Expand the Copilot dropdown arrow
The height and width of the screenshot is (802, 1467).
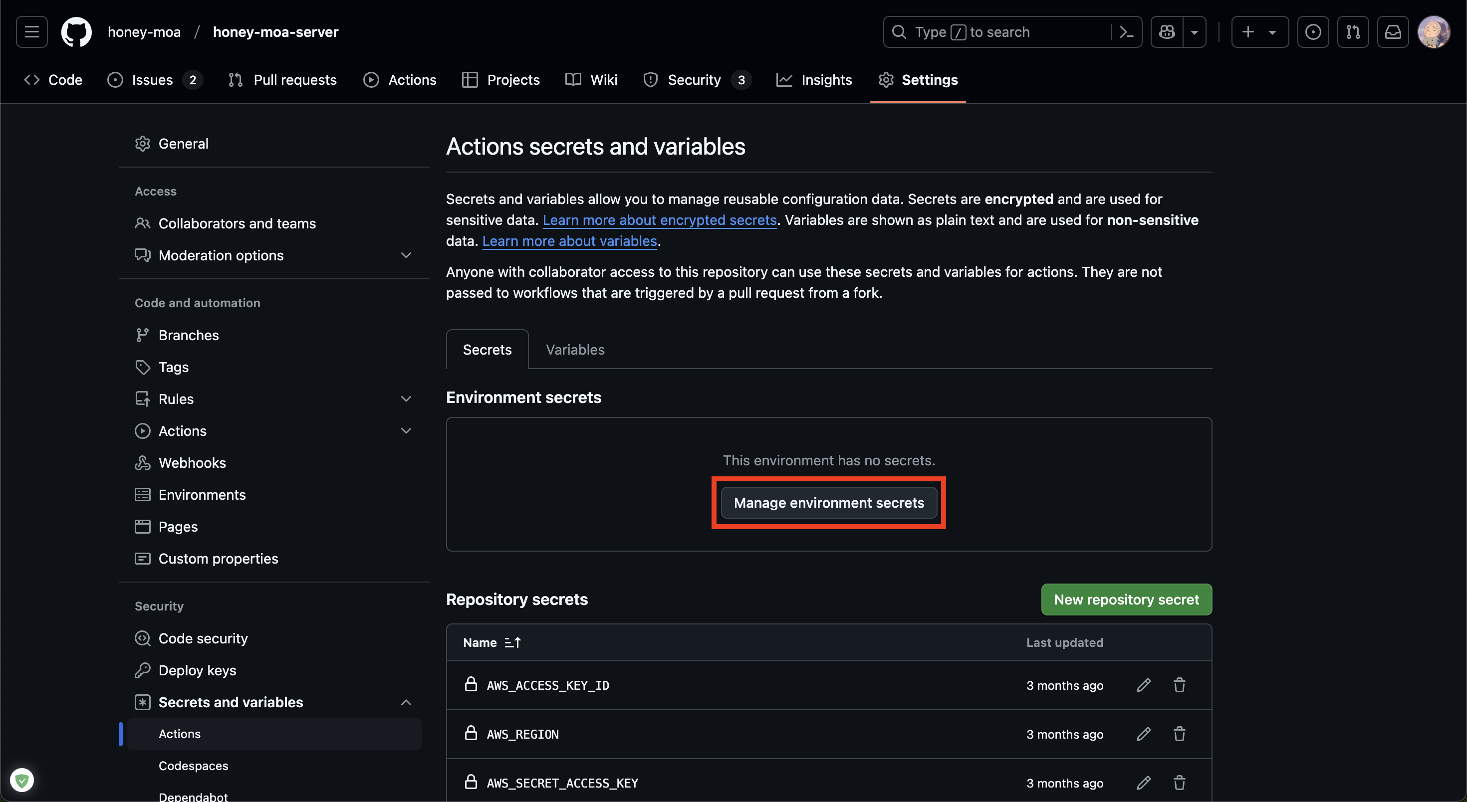point(1195,32)
